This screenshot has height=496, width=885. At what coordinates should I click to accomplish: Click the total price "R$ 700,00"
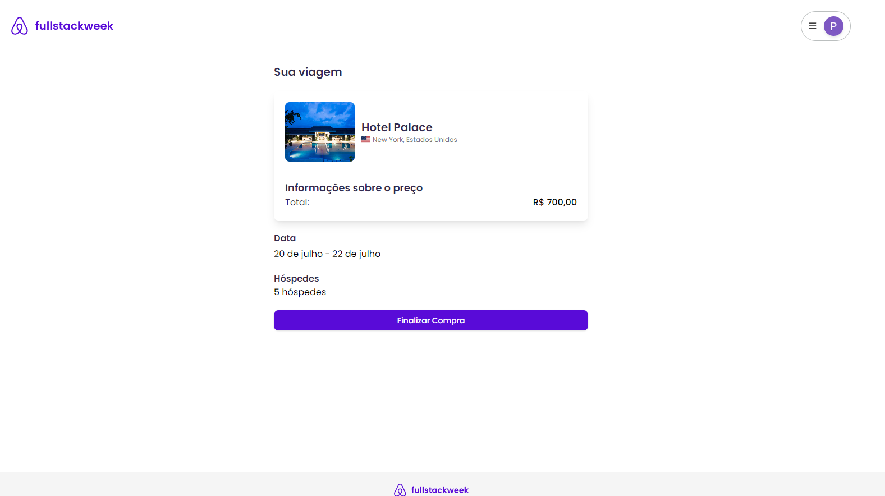(x=554, y=202)
